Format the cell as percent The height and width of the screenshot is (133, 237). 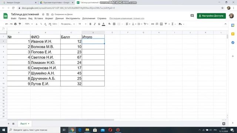(x=41, y=24)
